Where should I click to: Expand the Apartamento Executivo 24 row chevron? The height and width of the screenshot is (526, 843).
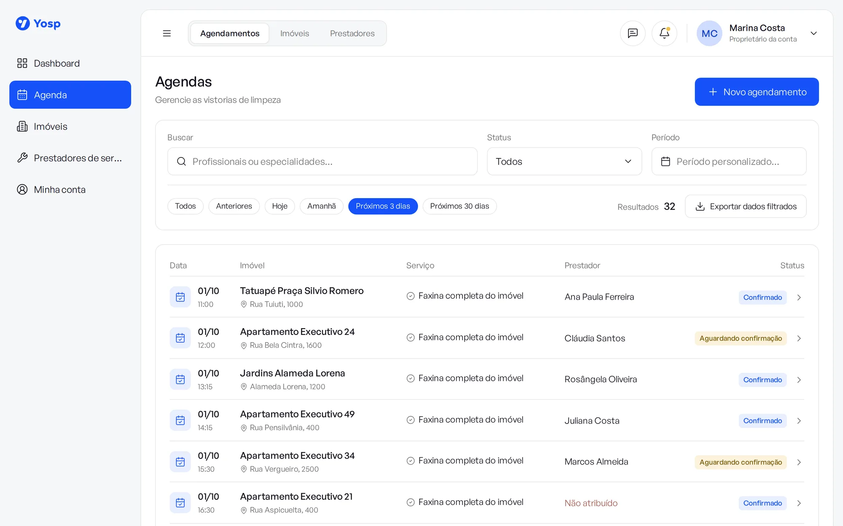click(x=799, y=338)
